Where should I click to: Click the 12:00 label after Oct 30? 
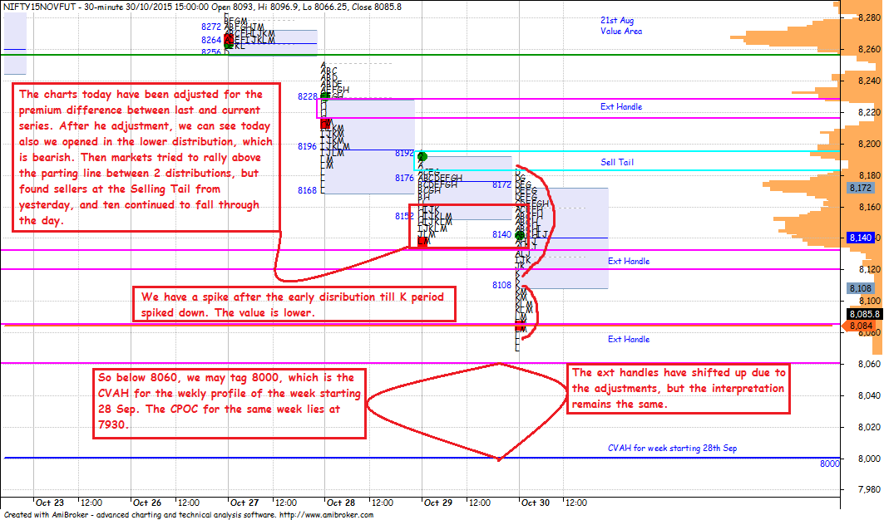click(x=576, y=503)
